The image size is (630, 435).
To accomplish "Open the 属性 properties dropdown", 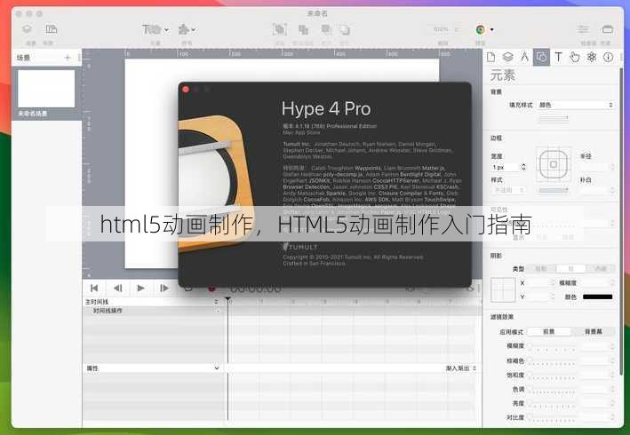I will coord(153,368).
